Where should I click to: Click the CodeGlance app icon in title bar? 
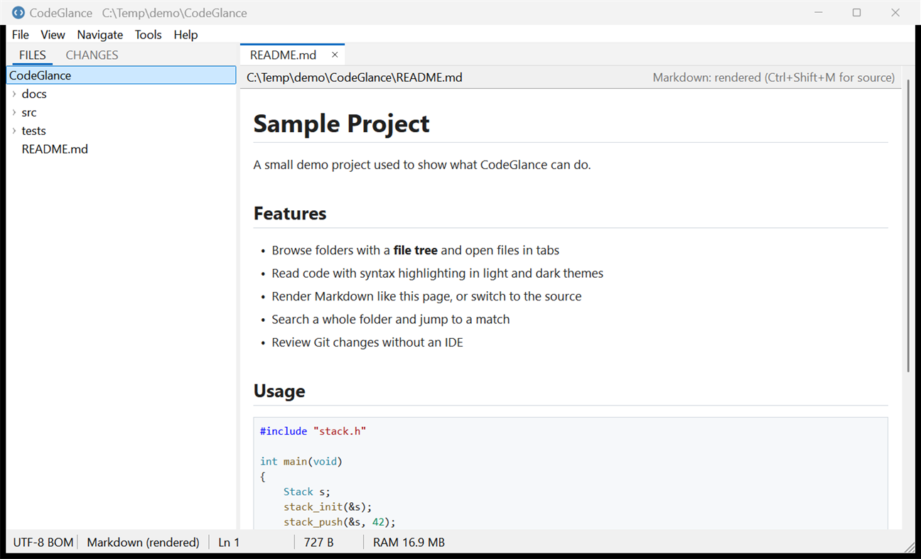click(18, 13)
